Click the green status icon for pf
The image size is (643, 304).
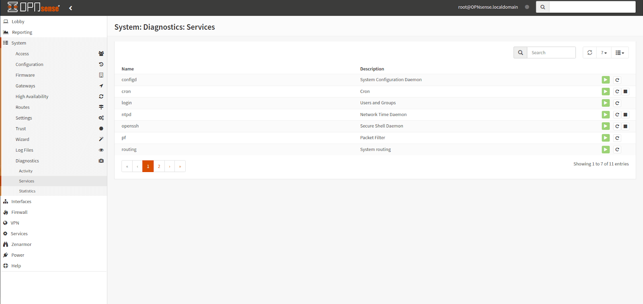(x=606, y=138)
